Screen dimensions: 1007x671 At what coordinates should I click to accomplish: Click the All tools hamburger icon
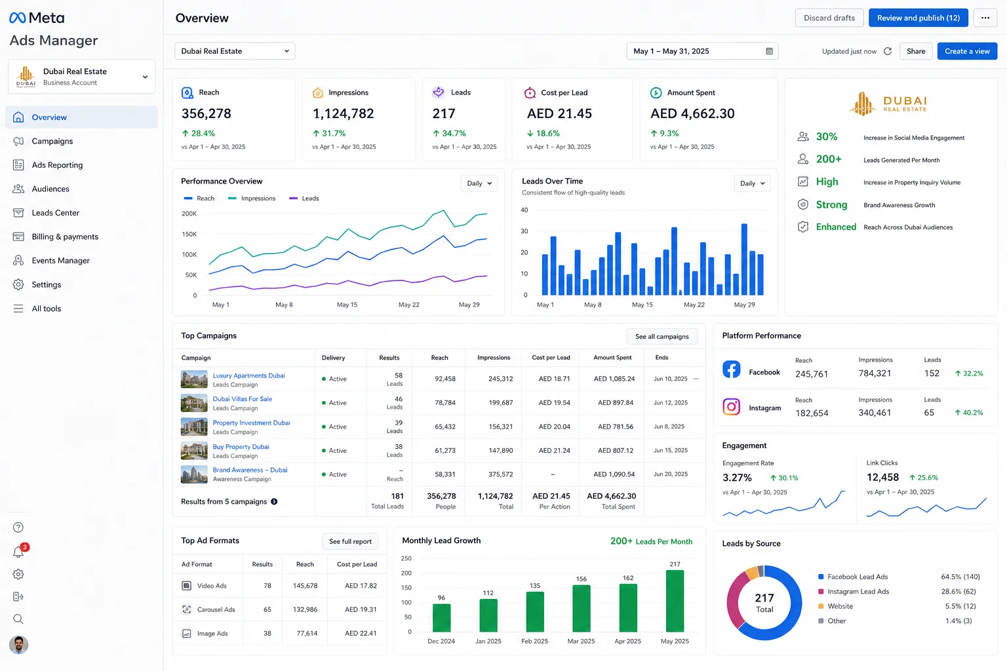coord(18,309)
